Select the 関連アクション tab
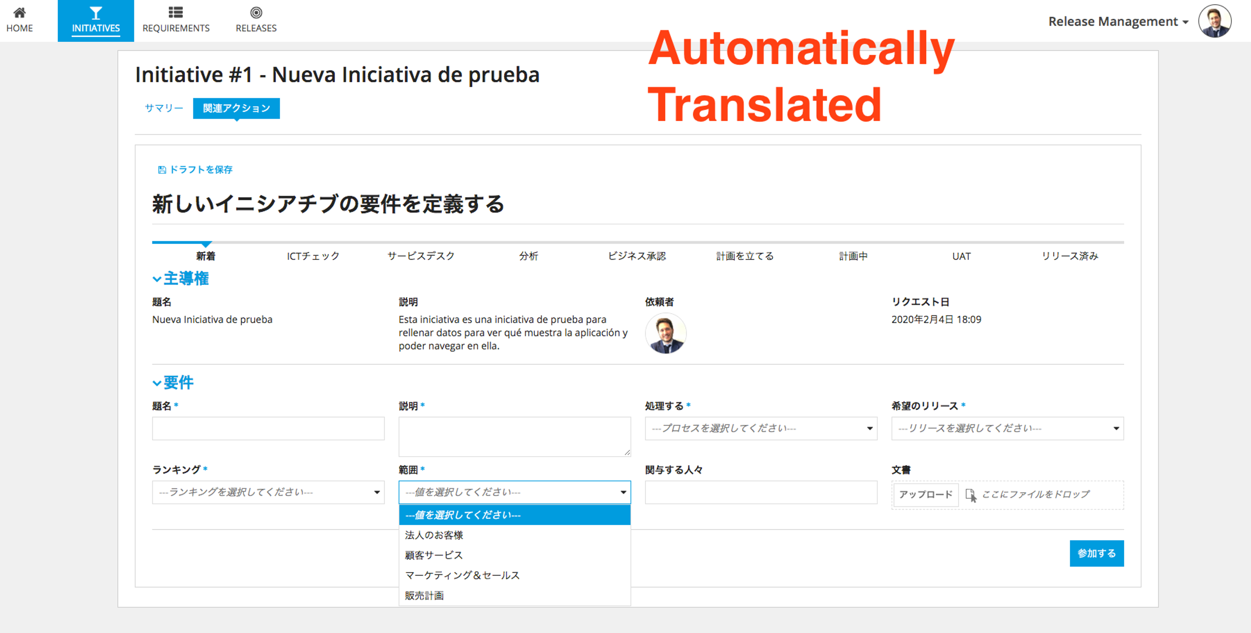Image resolution: width=1251 pixels, height=633 pixels. click(236, 108)
